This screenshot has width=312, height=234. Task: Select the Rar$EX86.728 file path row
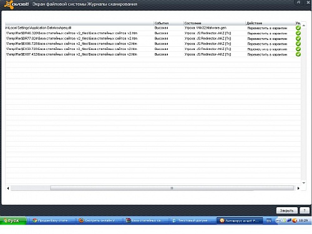[x=71, y=44]
